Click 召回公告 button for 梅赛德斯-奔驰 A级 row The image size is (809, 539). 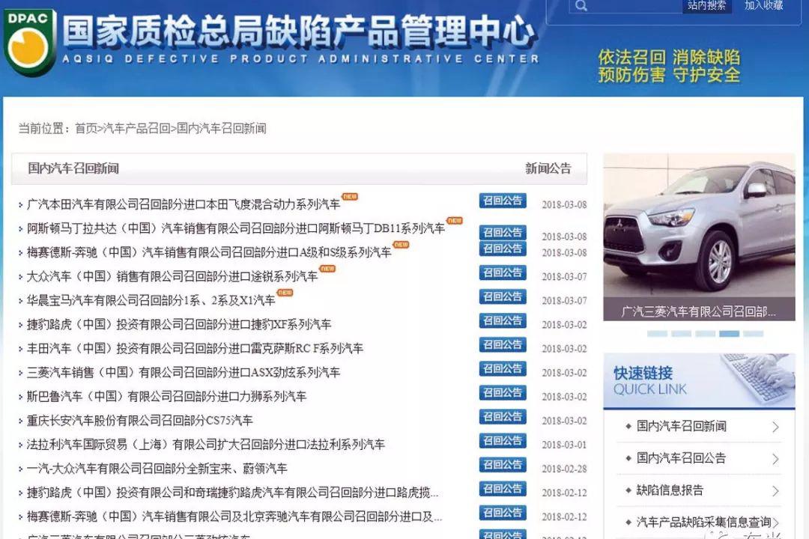(503, 249)
